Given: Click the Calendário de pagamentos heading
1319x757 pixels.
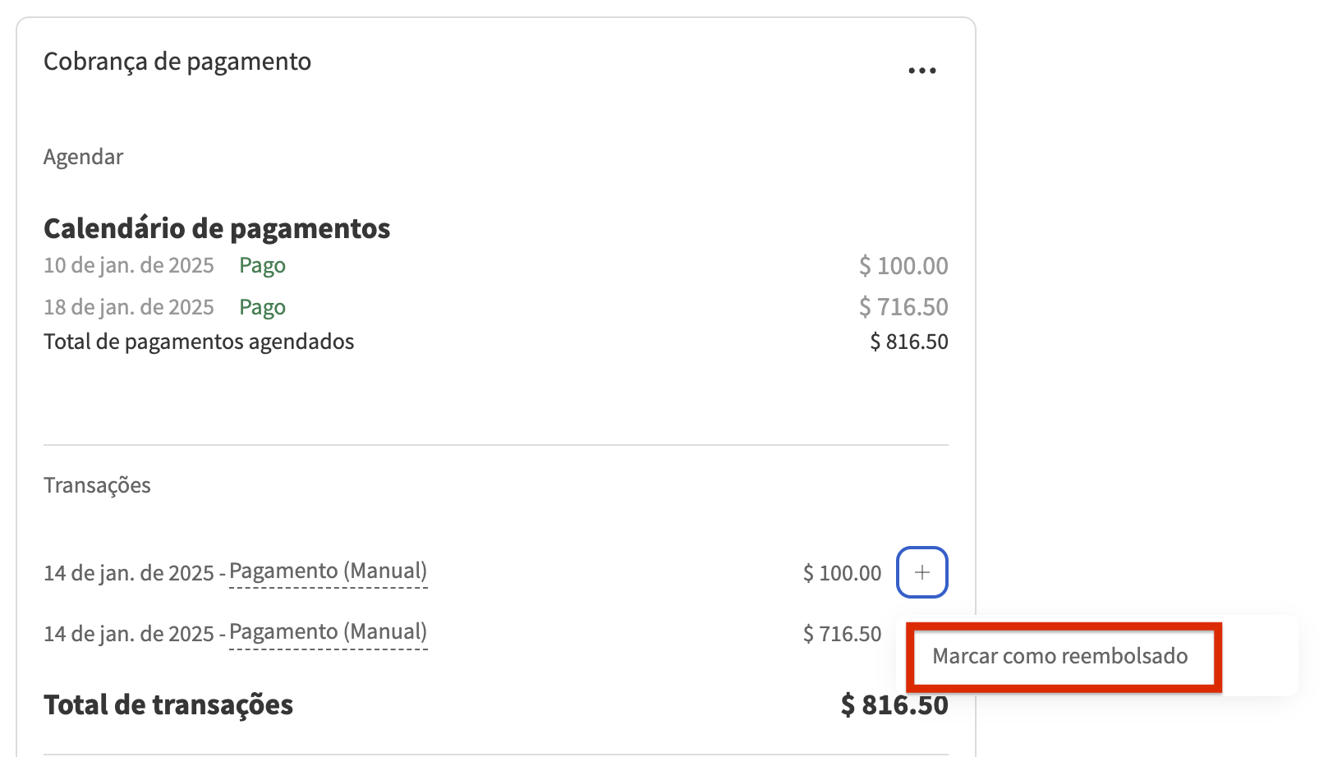Looking at the screenshot, I should click(217, 228).
